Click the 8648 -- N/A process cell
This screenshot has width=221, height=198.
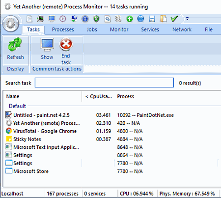coord(130,147)
